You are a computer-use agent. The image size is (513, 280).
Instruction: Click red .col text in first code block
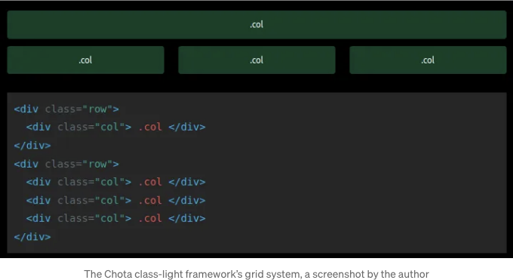[x=150, y=127]
